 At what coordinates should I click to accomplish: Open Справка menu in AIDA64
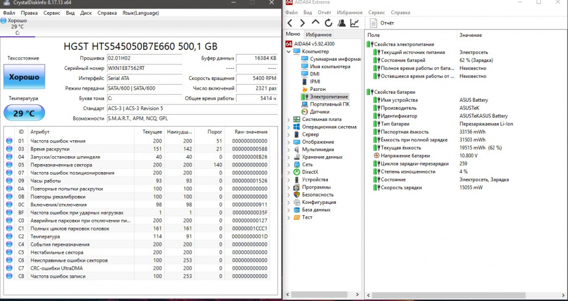click(400, 12)
